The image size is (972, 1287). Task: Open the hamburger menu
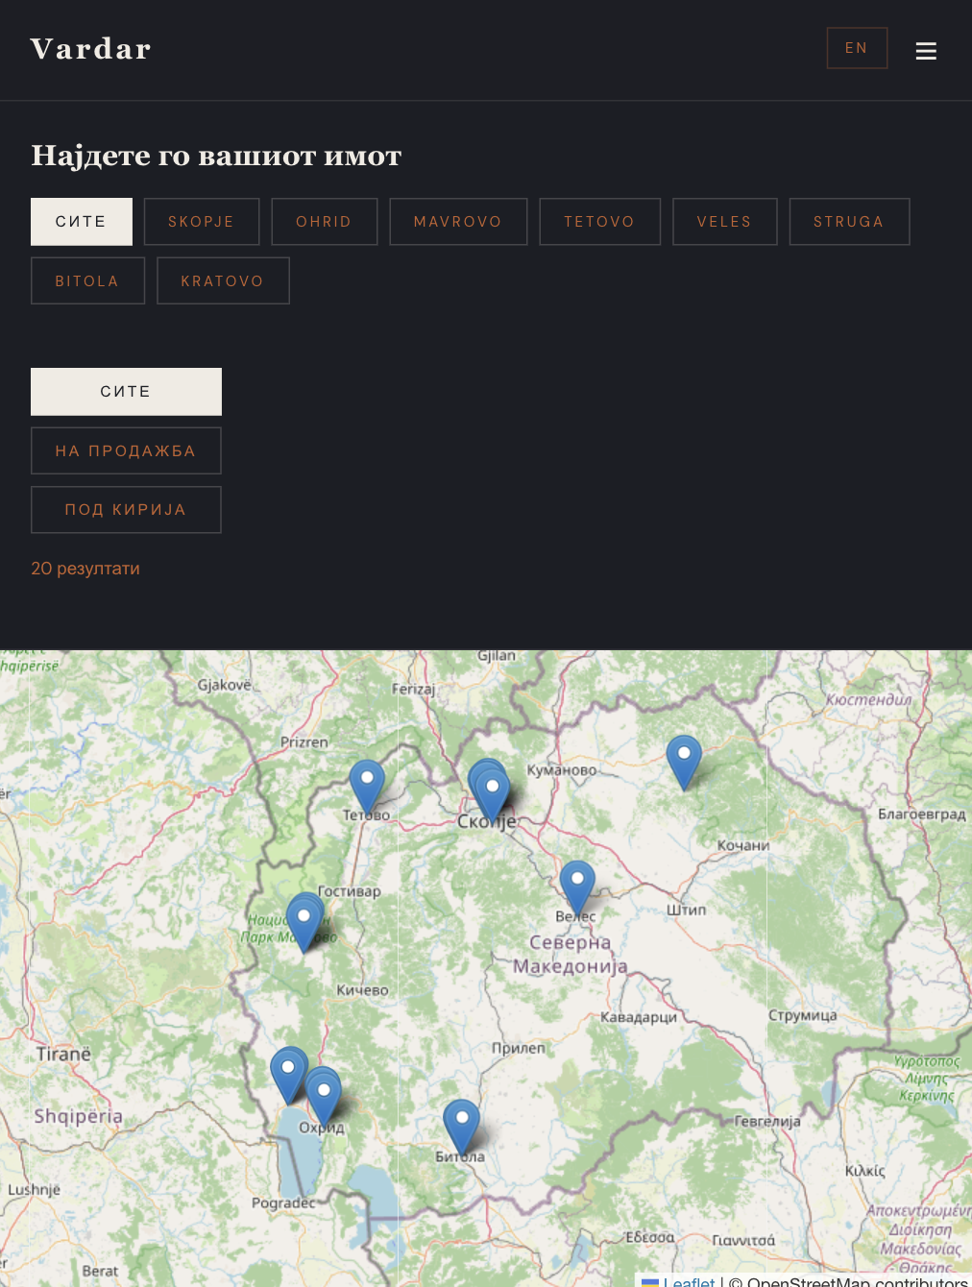926,51
